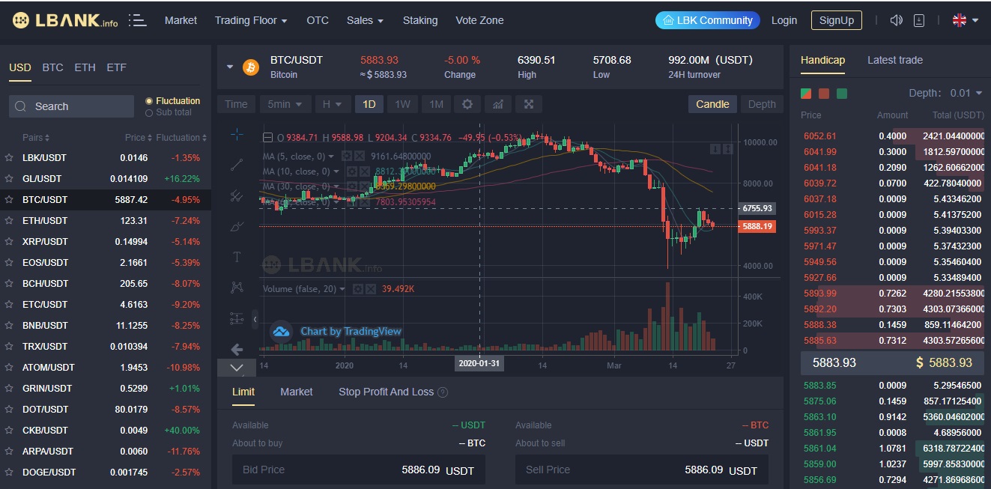Favorite the ETH/USDT pair star
Screen dimensions: 991x489
pos(9,221)
